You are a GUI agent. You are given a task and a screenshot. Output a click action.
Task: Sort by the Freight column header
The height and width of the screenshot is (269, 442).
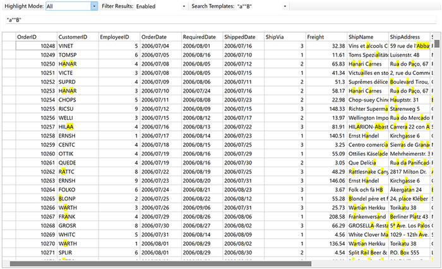[x=326, y=37]
